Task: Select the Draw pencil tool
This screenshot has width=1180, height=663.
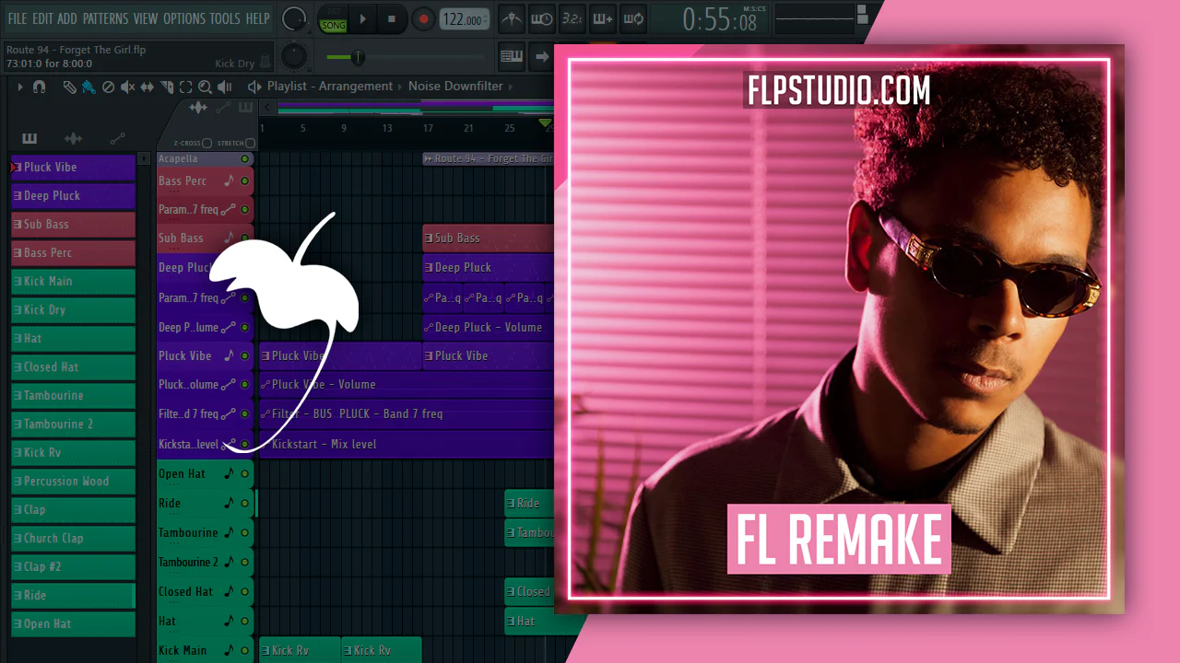Action: tap(69, 87)
